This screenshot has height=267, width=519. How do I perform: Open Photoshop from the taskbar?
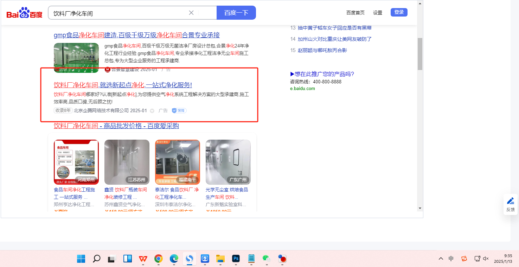236,259
